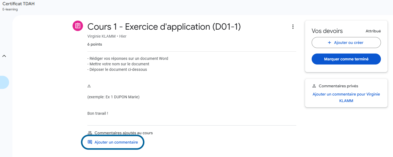Viewport: 393px width, 157px height.
Task: Click the person icon beside Commentaires privés
Action: click(x=314, y=86)
